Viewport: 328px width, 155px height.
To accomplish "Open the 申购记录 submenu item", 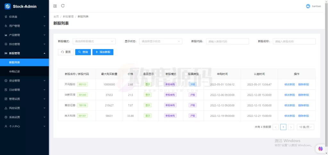I will click(x=24, y=71).
